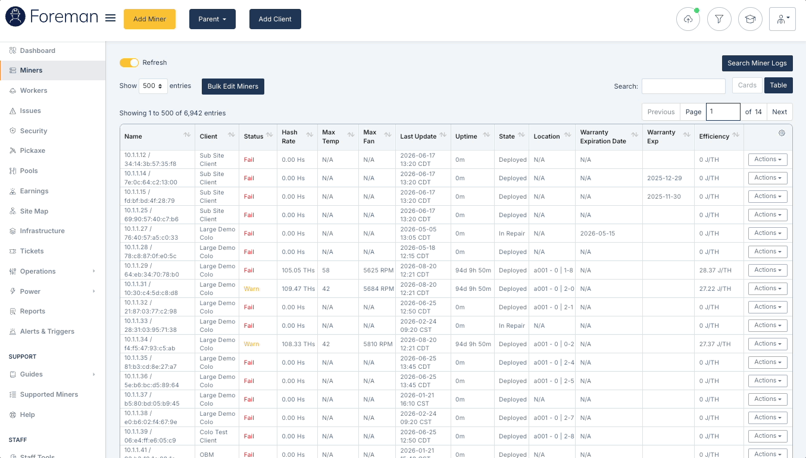Open table column settings gear
The height and width of the screenshot is (458, 806).
click(782, 133)
